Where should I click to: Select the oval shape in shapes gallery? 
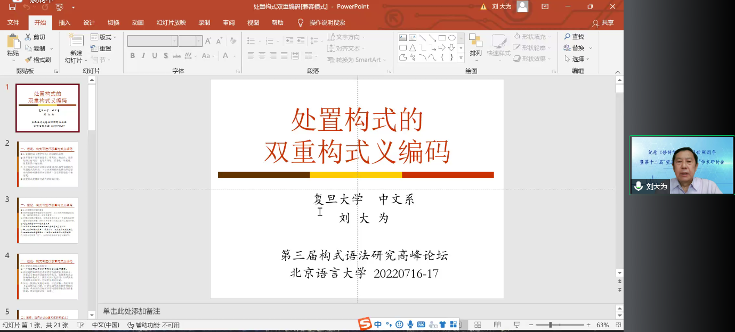click(451, 38)
